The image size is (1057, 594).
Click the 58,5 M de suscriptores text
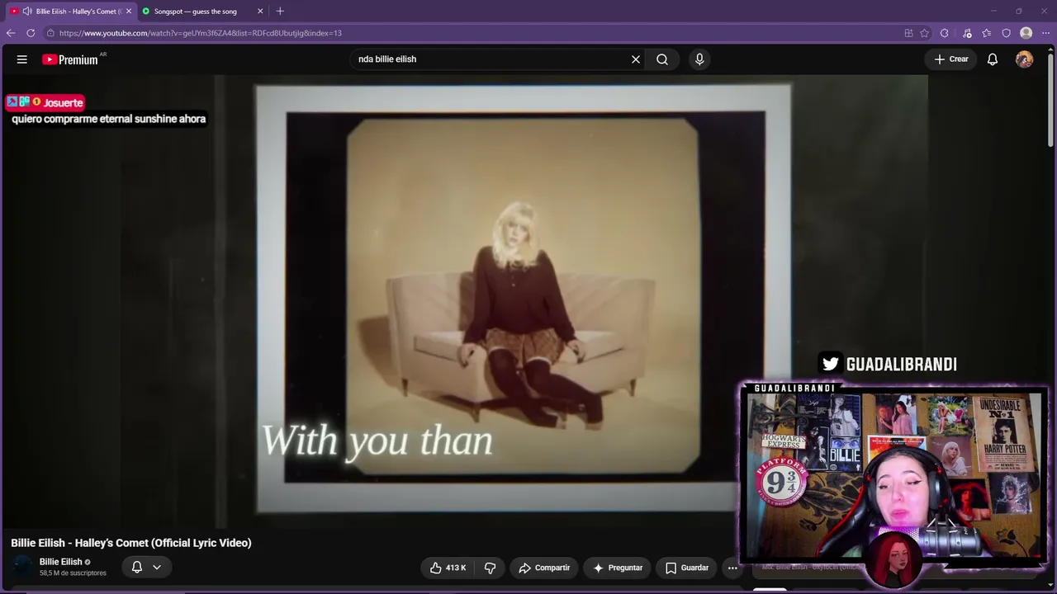point(73,573)
